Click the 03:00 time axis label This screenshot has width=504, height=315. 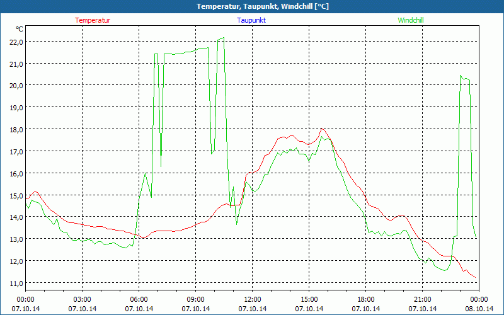(x=83, y=300)
